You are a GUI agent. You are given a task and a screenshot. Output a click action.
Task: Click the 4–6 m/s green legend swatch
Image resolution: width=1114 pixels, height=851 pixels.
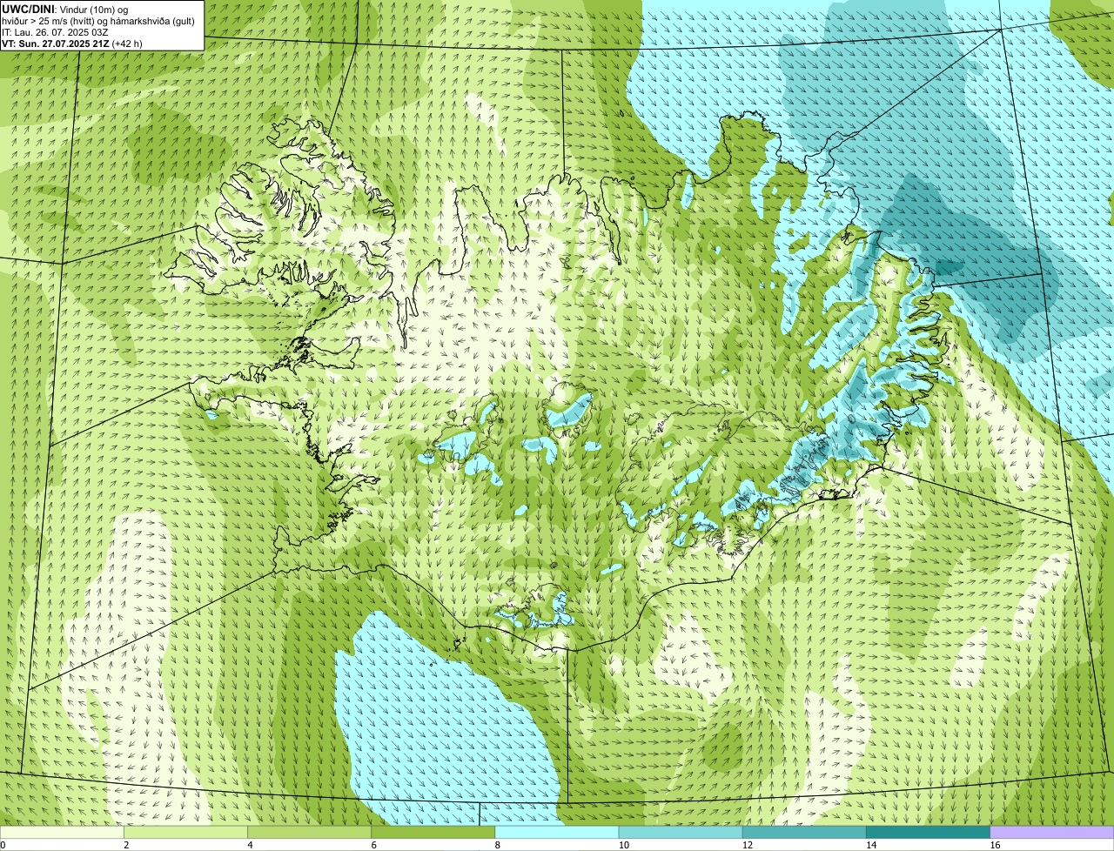309,833
